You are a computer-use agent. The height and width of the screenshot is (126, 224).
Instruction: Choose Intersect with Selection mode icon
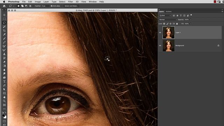tap(30, 6)
